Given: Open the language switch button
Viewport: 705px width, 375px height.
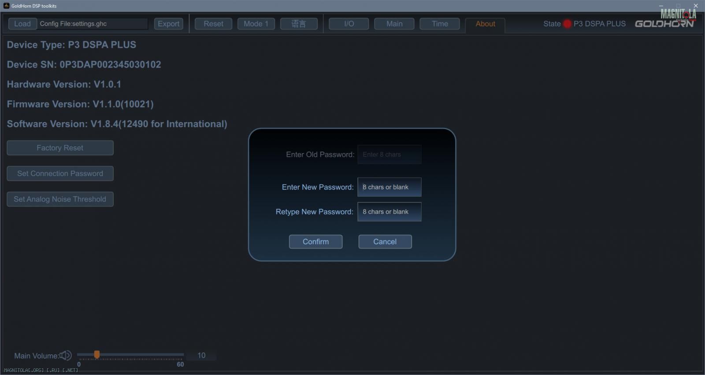Looking at the screenshot, I should (299, 24).
